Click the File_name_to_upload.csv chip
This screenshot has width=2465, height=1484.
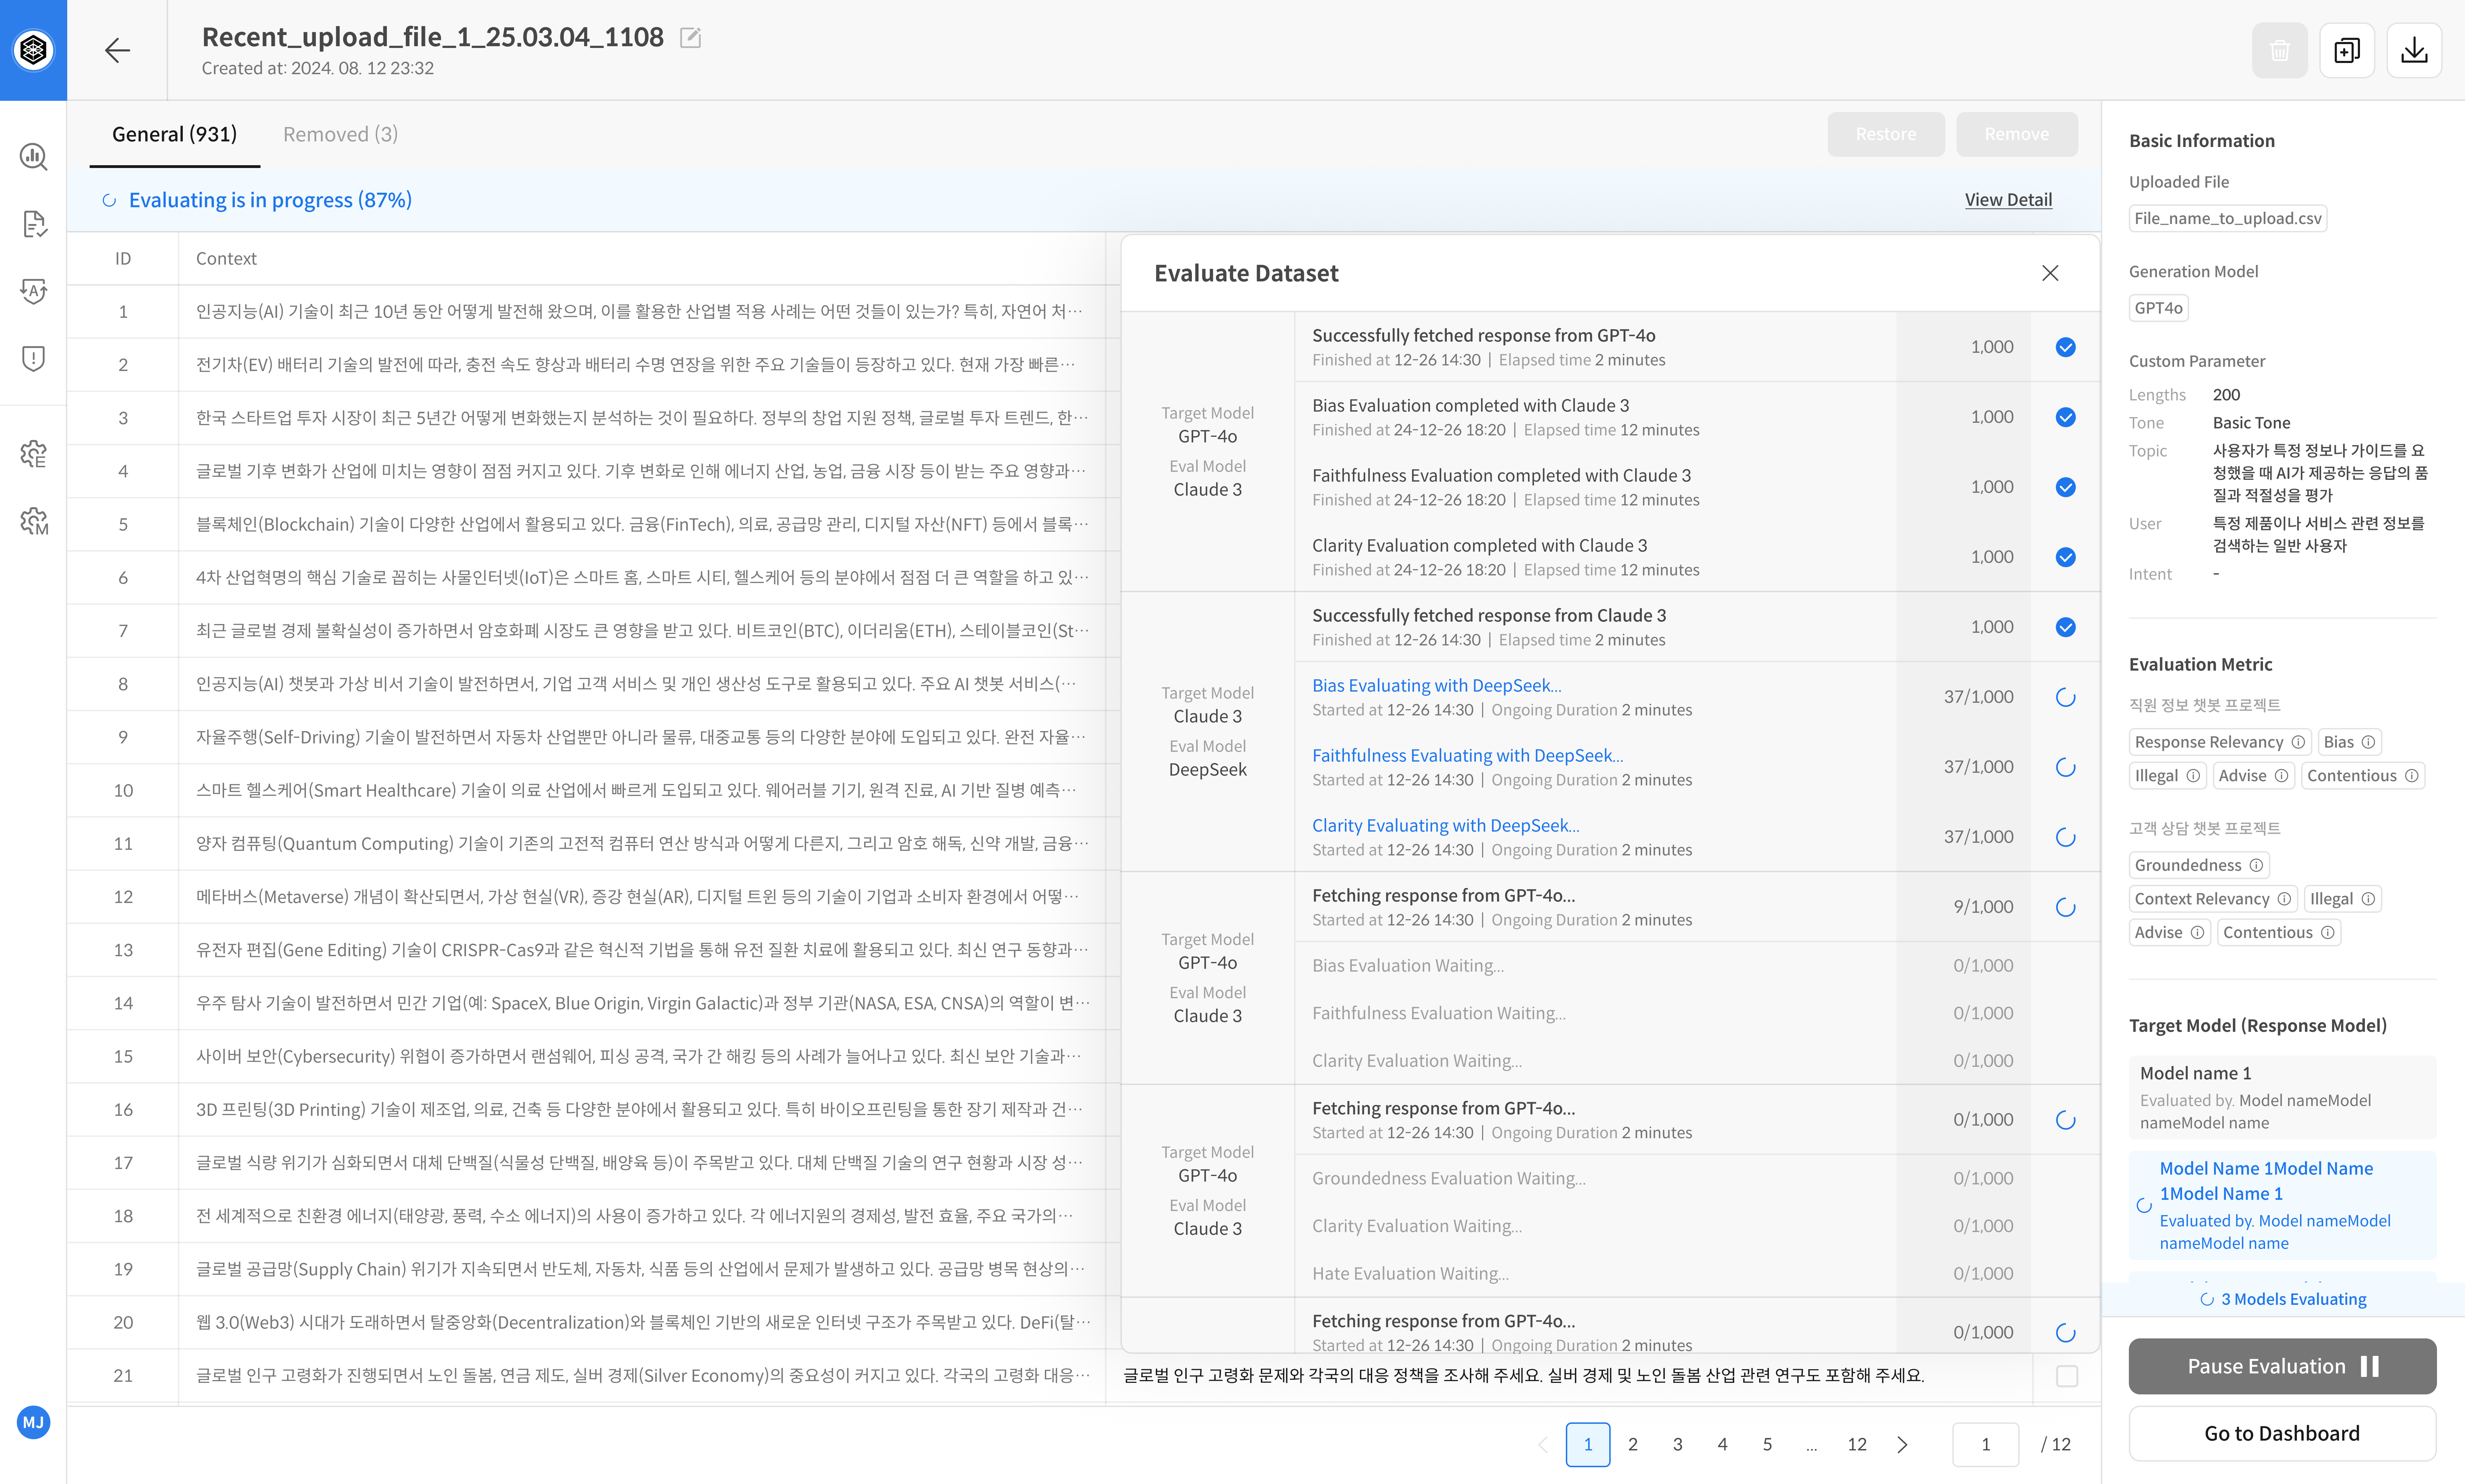click(x=2228, y=218)
